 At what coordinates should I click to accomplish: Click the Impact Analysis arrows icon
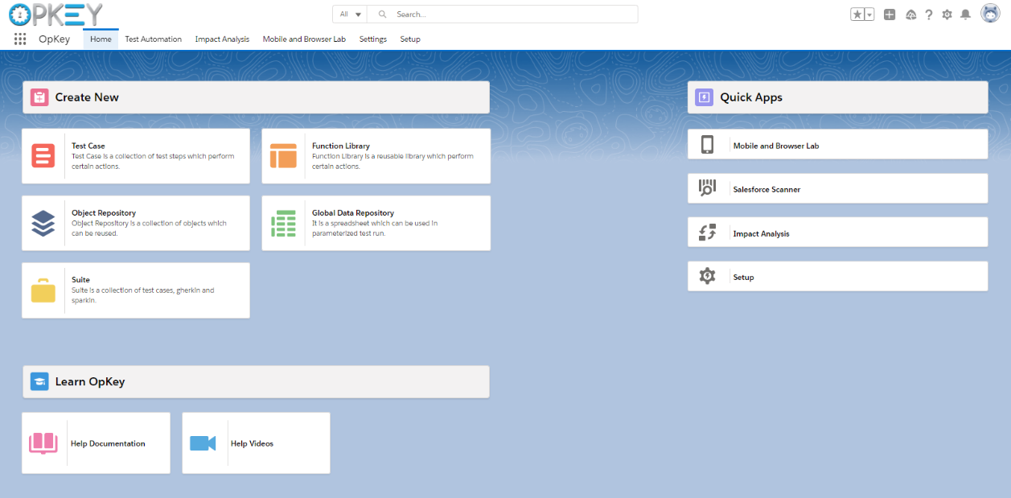point(707,233)
